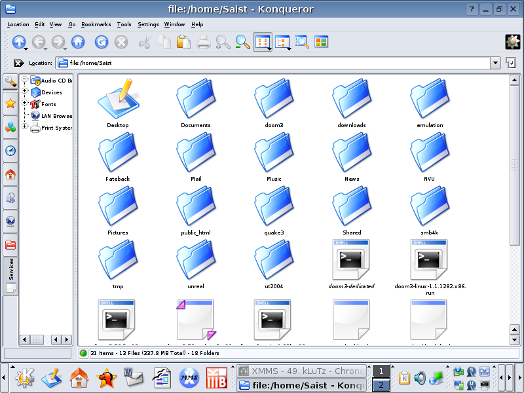
Task: Go to Home via toolbar house icon
Action: 78,42
